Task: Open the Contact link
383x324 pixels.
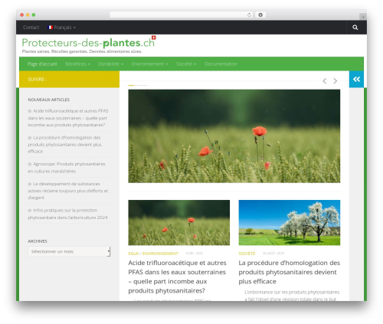Action: tap(31, 28)
